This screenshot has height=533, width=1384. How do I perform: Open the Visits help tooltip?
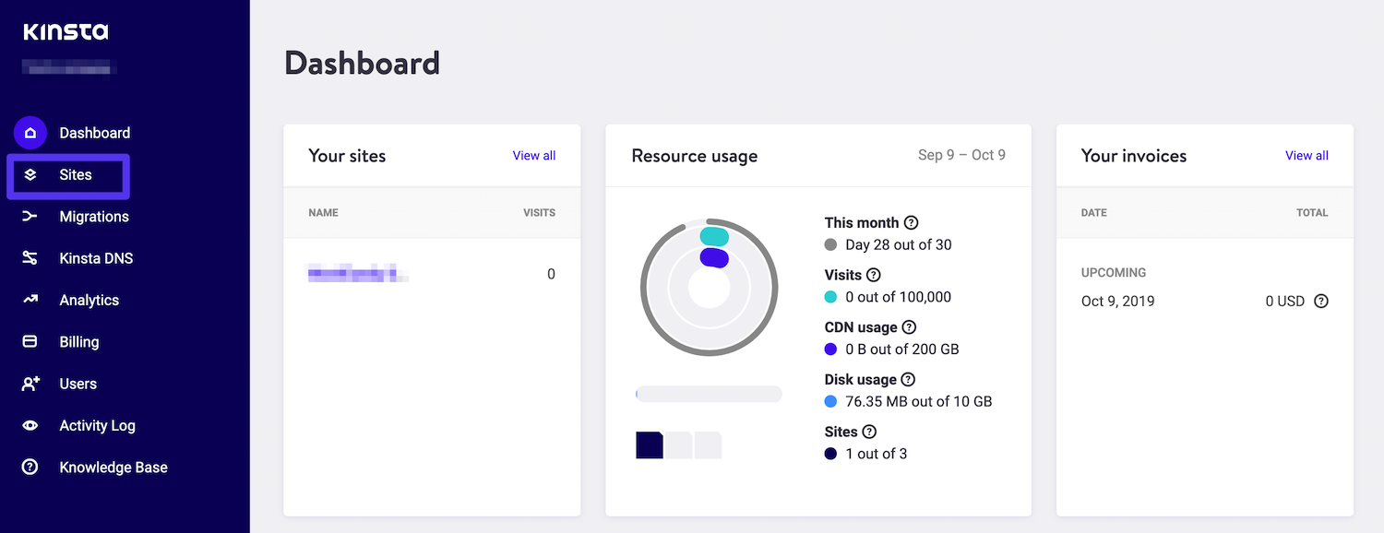(873, 274)
